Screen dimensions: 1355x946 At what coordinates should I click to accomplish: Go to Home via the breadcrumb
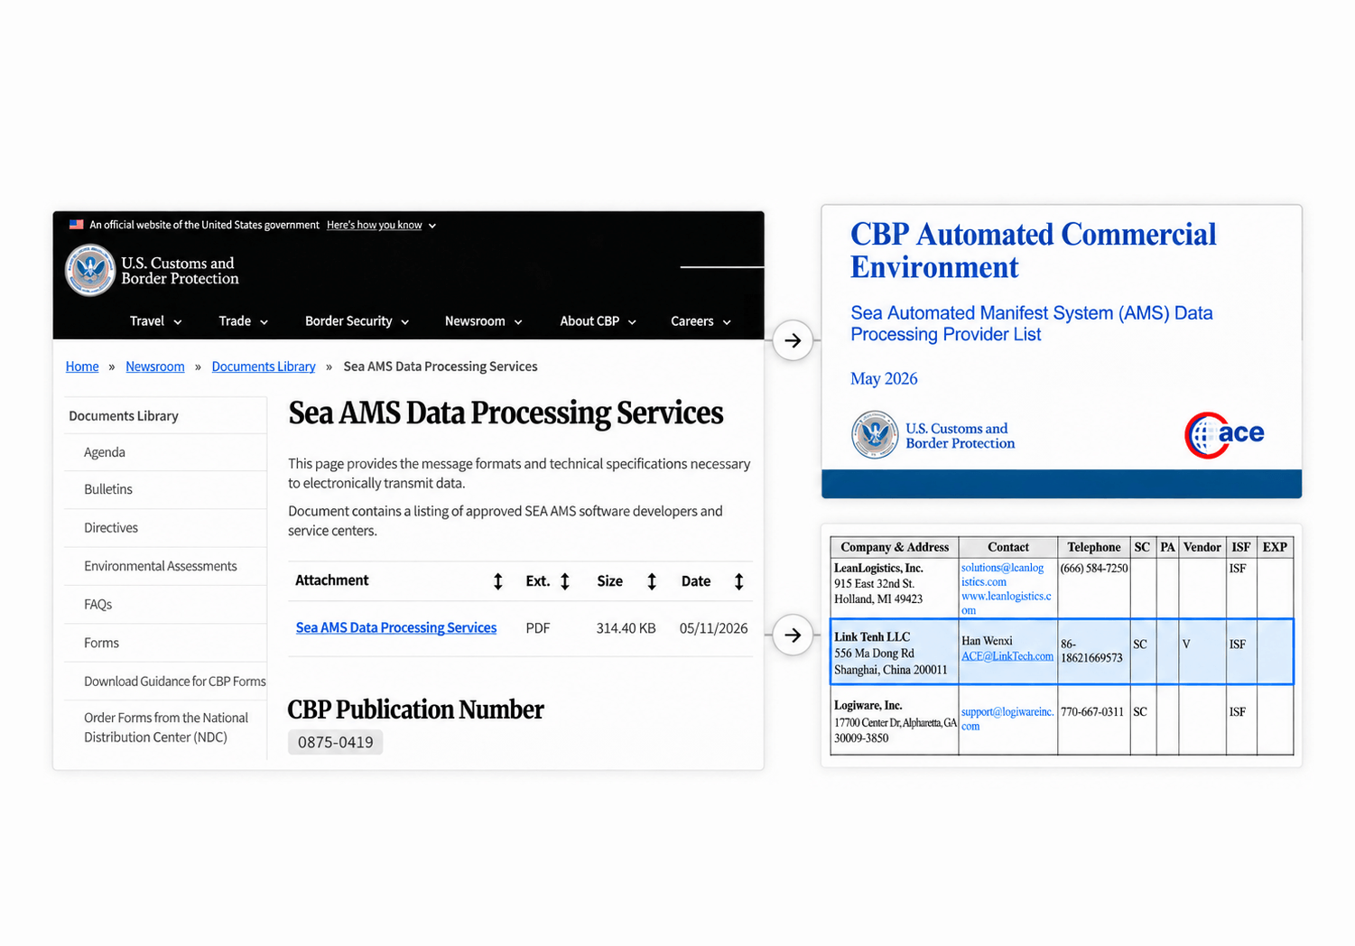pos(82,366)
